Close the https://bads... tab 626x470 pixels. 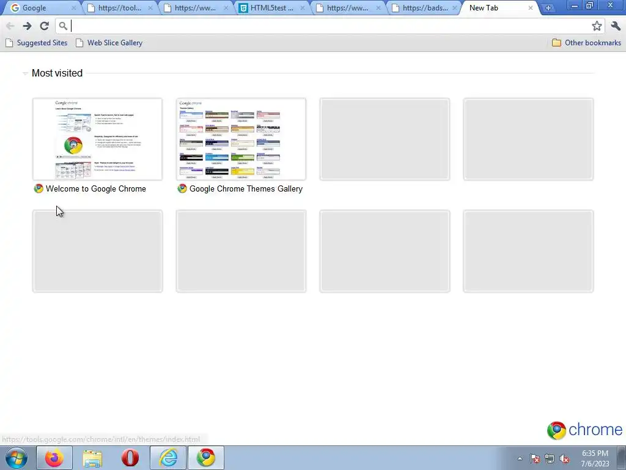(x=454, y=7)
